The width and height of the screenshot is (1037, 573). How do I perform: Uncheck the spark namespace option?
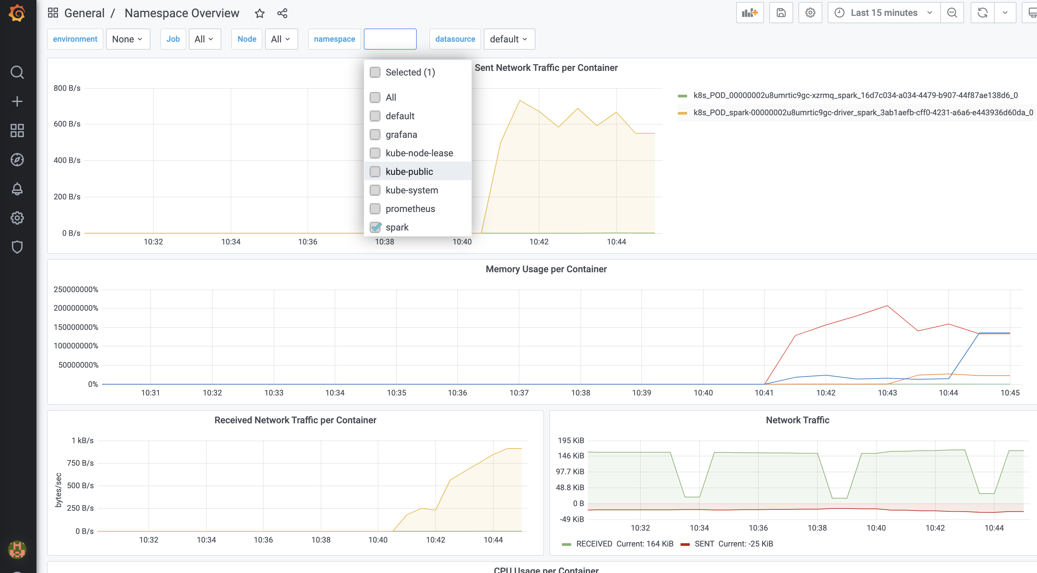tap(375, 227)
